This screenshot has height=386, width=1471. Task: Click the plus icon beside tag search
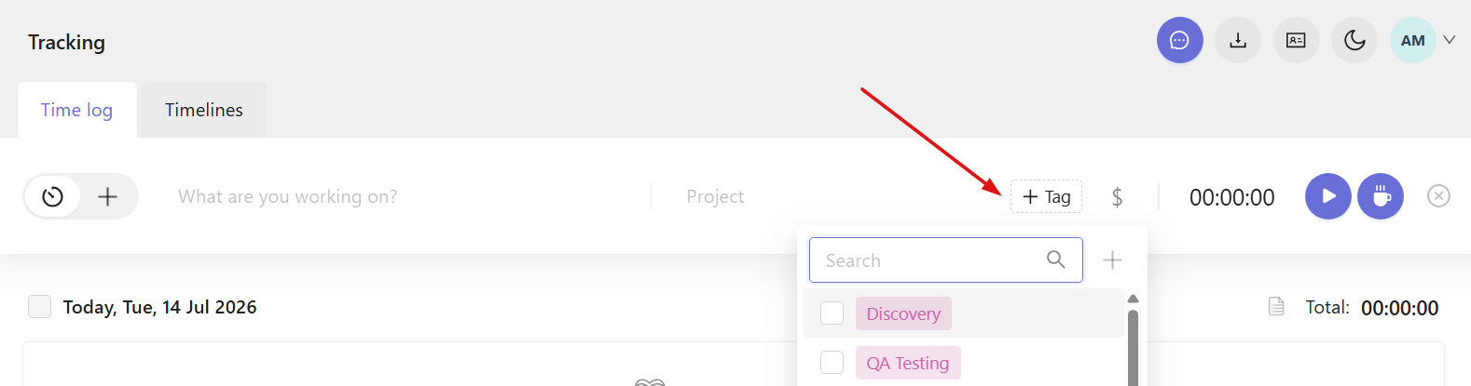[x=1112, y=260]
